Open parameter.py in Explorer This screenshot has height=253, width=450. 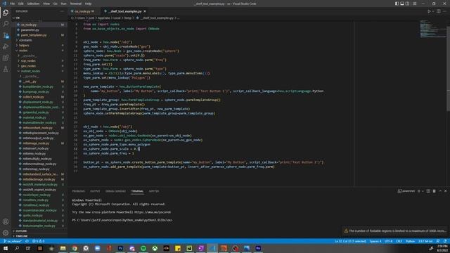pos(30,30)
